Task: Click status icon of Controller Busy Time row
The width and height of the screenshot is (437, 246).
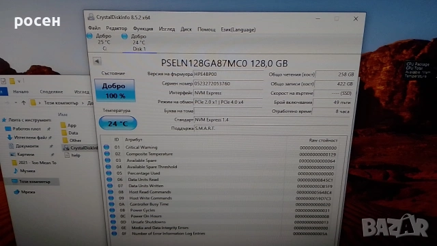Action: point(111,204)
